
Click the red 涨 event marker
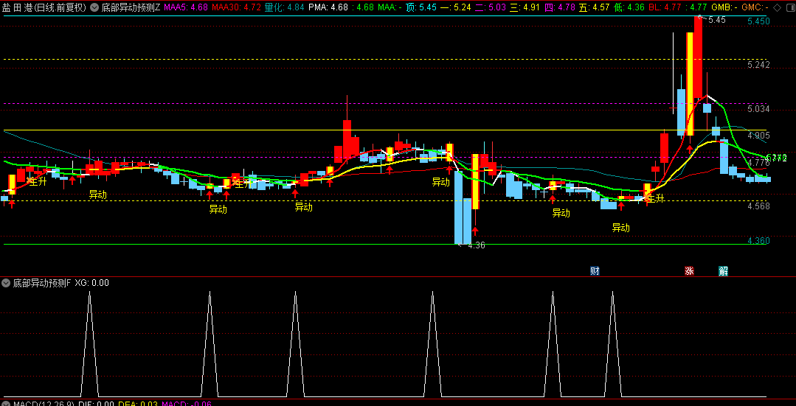(x=689, y=270)
